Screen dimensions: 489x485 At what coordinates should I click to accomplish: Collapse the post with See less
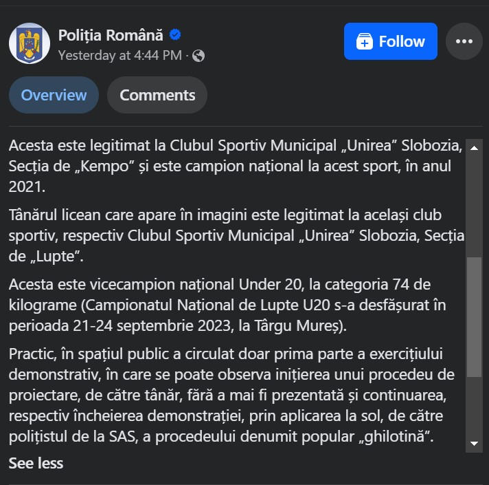click(x=36, y=463)
